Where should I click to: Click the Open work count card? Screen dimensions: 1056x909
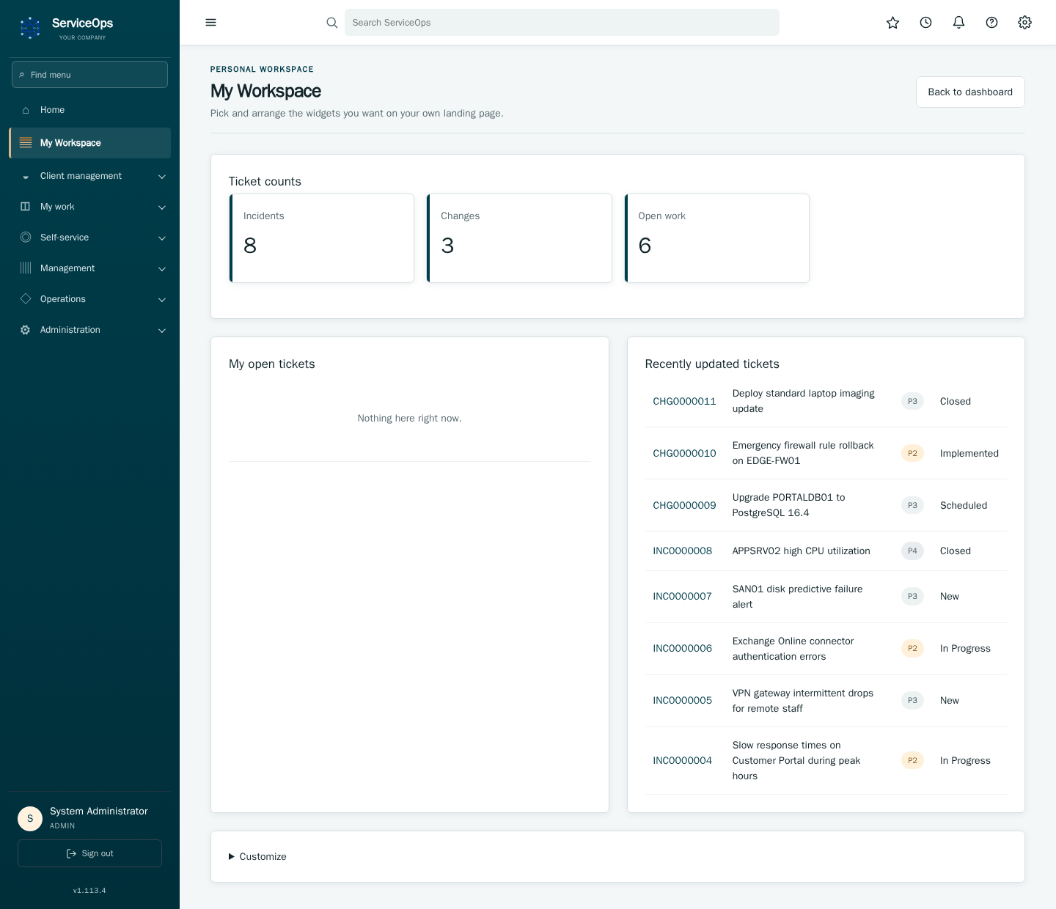pos(716,238)
